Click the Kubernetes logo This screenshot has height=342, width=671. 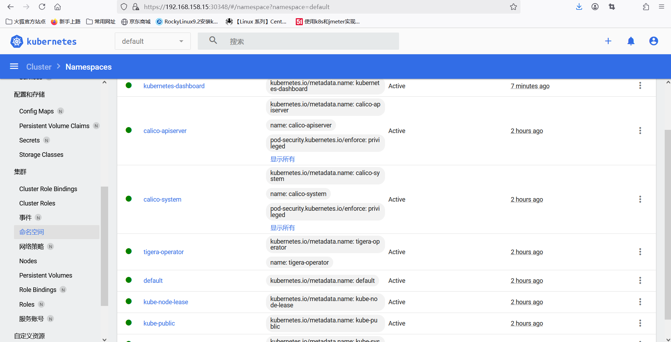pyautogui.click(x=43, y=41)
